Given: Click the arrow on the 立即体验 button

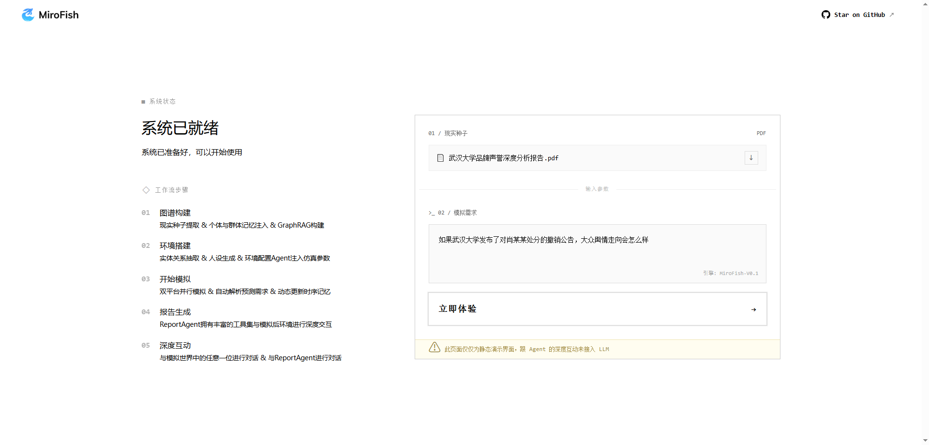Looking at the screenshot, I should pos(753,309).
